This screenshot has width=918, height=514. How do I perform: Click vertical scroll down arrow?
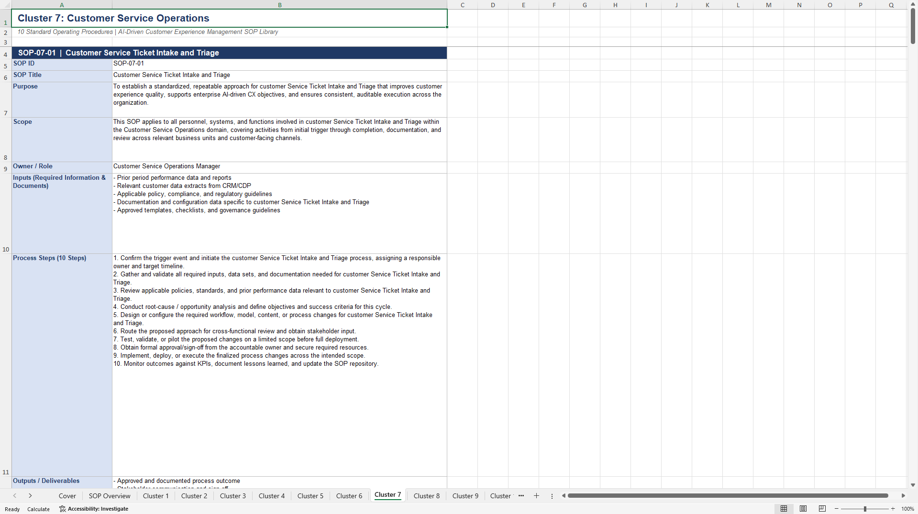913,485
